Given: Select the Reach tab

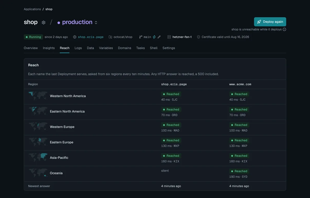Looking at the screenshot, I should 65,48.
